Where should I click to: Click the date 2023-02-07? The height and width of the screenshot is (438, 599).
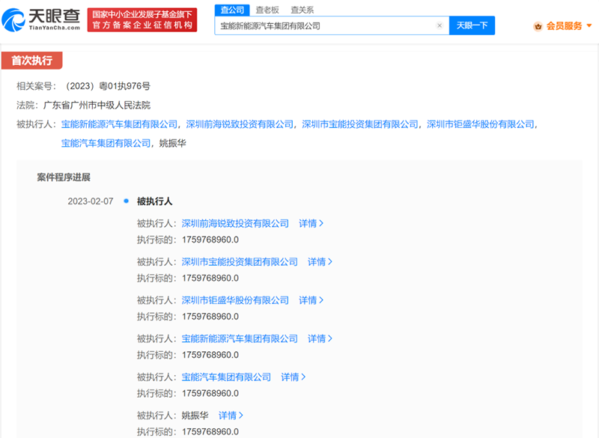91,201
